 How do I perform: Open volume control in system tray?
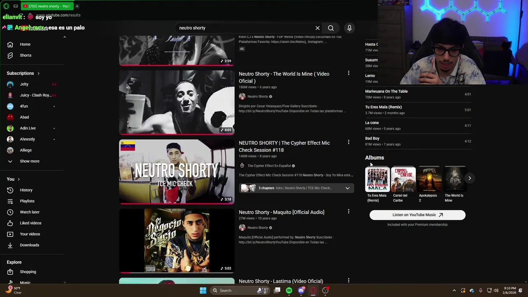tap(496, 290)
